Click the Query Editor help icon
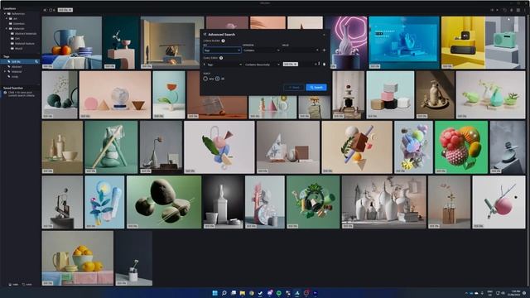Screen dimensions: 530x298 [221, 58]
